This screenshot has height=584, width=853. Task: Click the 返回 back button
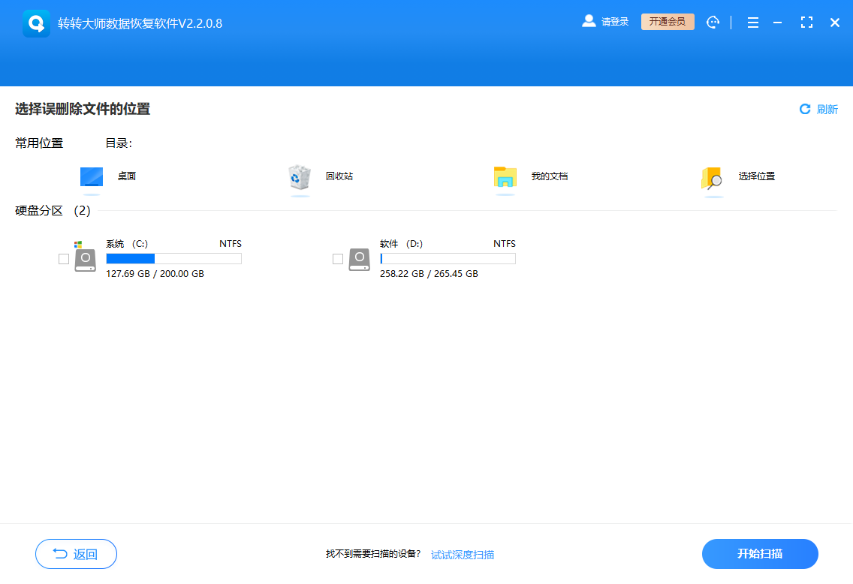[76, 554]
